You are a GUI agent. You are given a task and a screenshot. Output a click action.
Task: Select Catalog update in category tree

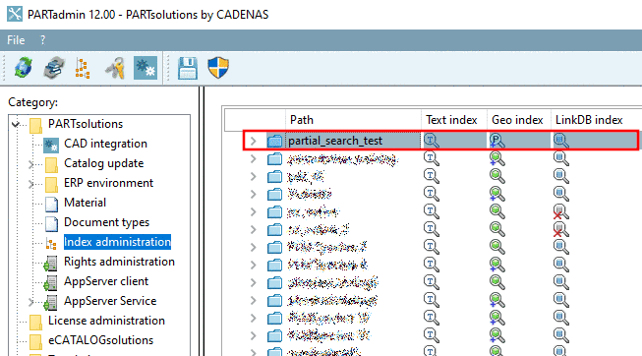coord(103,163)
